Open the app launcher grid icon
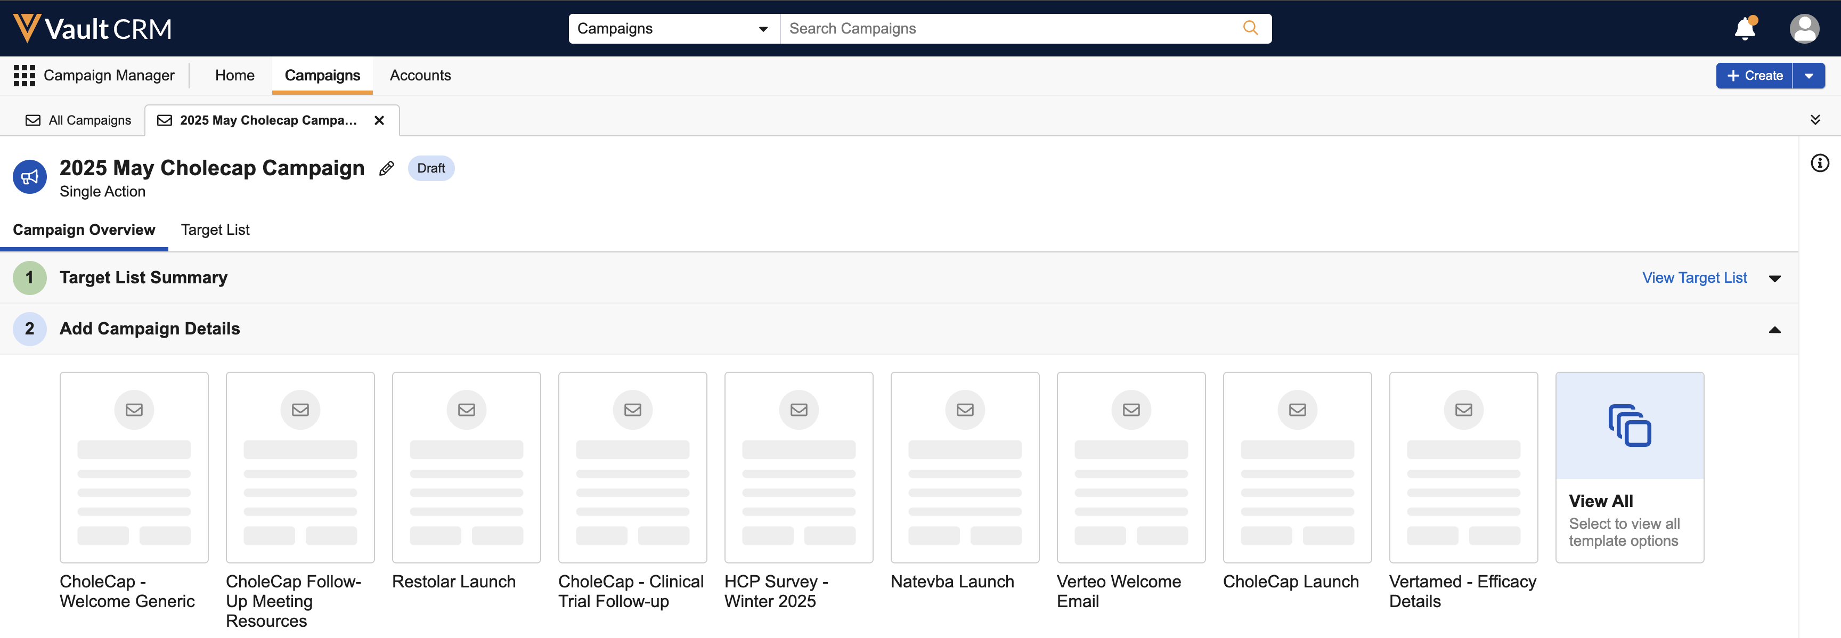The image size is (1841, 638). (25, 75)
